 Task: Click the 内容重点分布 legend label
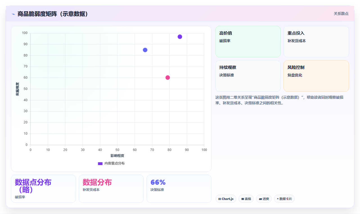[114, 163]
